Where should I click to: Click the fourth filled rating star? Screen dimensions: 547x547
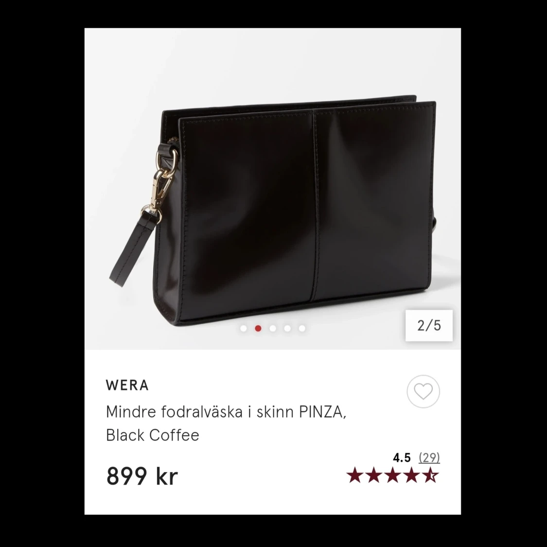(412, 475)
